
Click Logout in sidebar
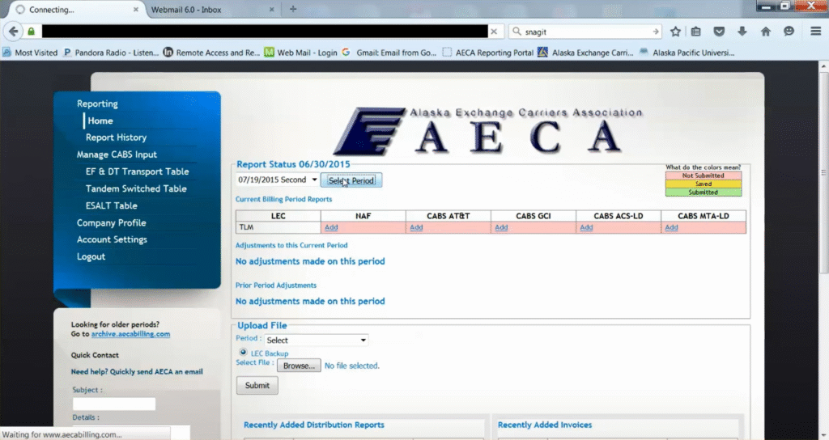point(91,256)
